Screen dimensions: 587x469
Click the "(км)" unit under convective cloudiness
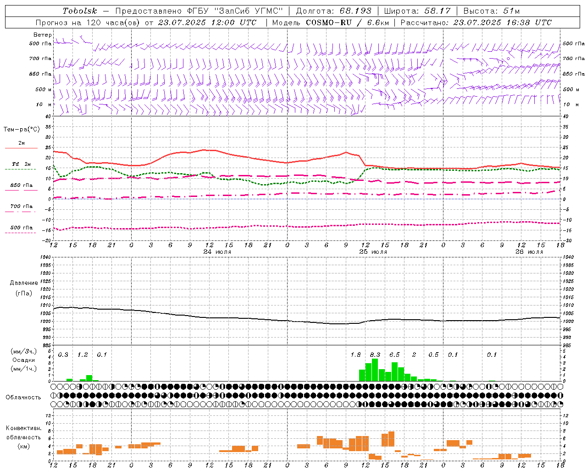tap(23, 446)
